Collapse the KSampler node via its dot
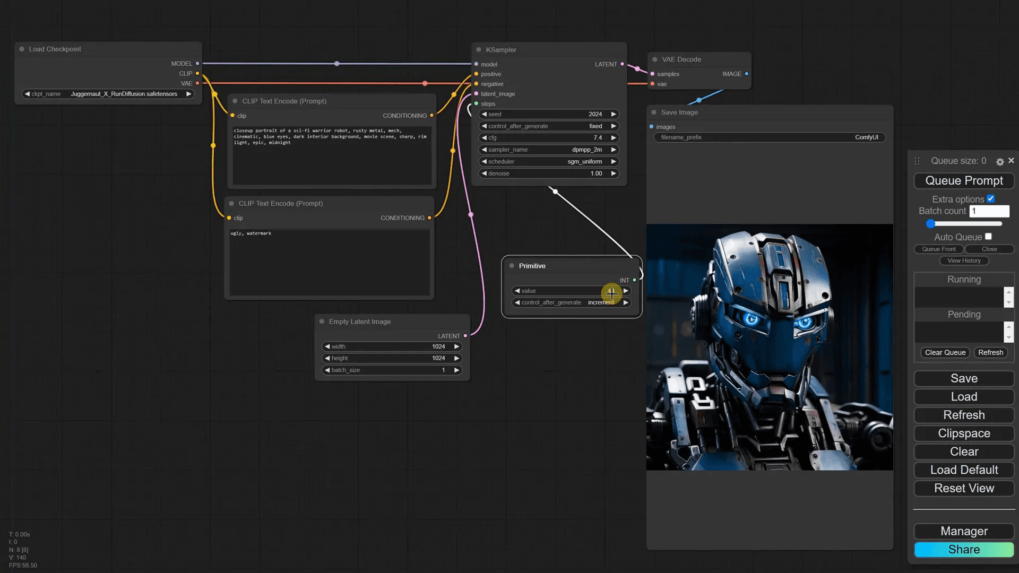The image size is (1019, 573). (479, 50)
